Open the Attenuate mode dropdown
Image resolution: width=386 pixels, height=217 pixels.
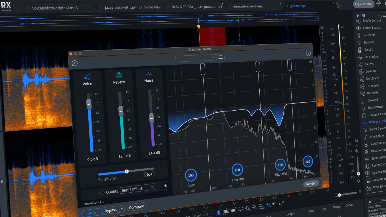pos(203,214)
